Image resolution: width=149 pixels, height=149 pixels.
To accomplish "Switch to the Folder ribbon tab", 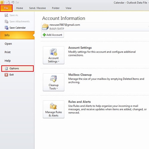I will coord(56,8).
